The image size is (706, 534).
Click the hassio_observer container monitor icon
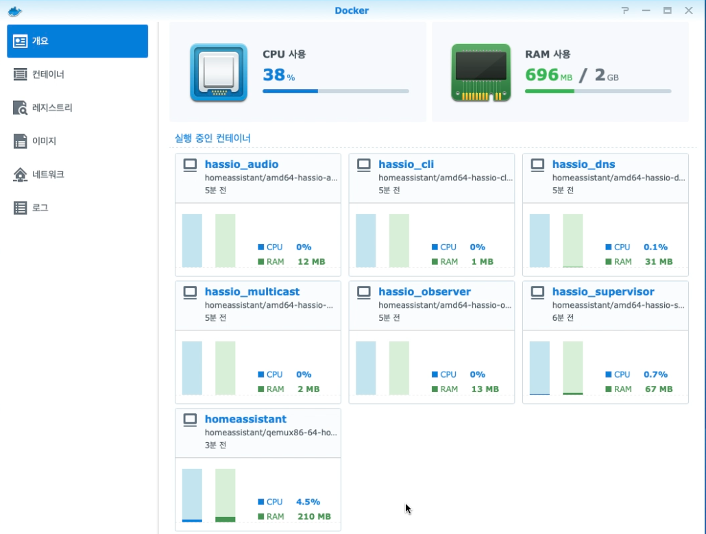pos(364,292)
